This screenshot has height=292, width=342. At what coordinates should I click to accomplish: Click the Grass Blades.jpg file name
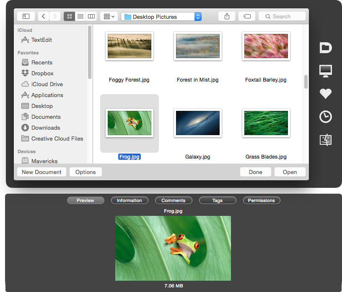point(266,157)
